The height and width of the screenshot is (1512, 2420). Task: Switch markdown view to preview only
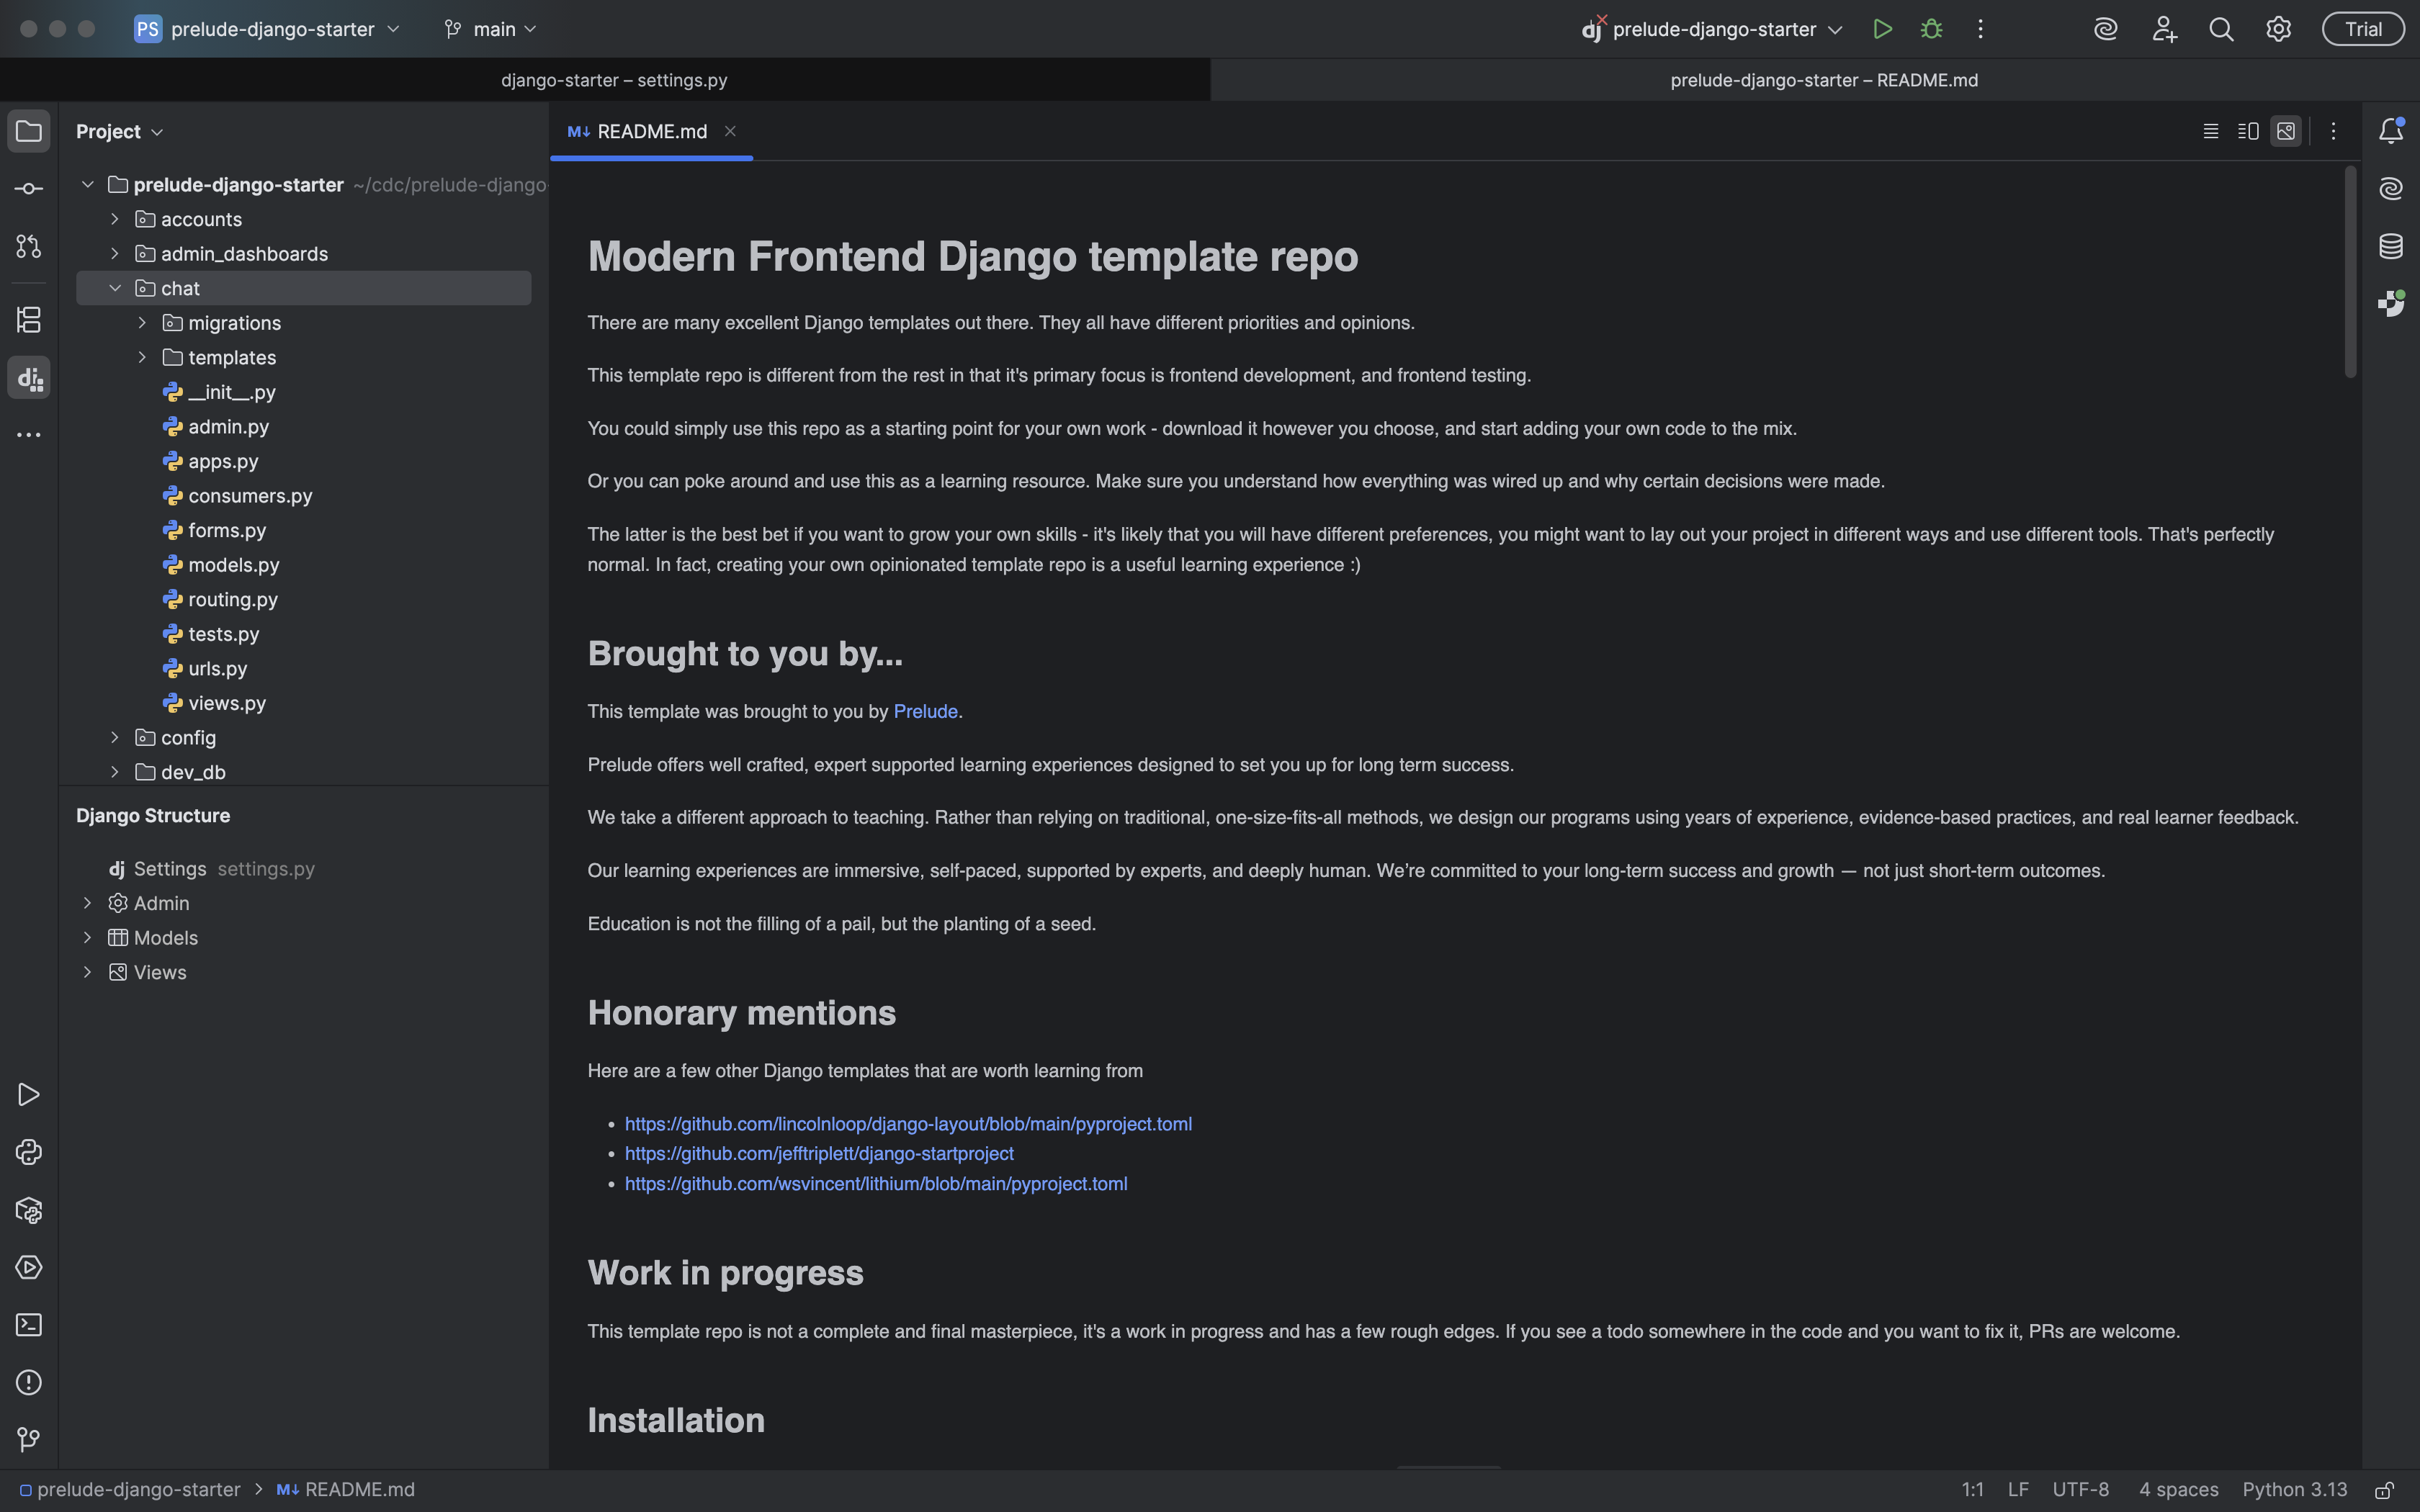coord(2286,131)
